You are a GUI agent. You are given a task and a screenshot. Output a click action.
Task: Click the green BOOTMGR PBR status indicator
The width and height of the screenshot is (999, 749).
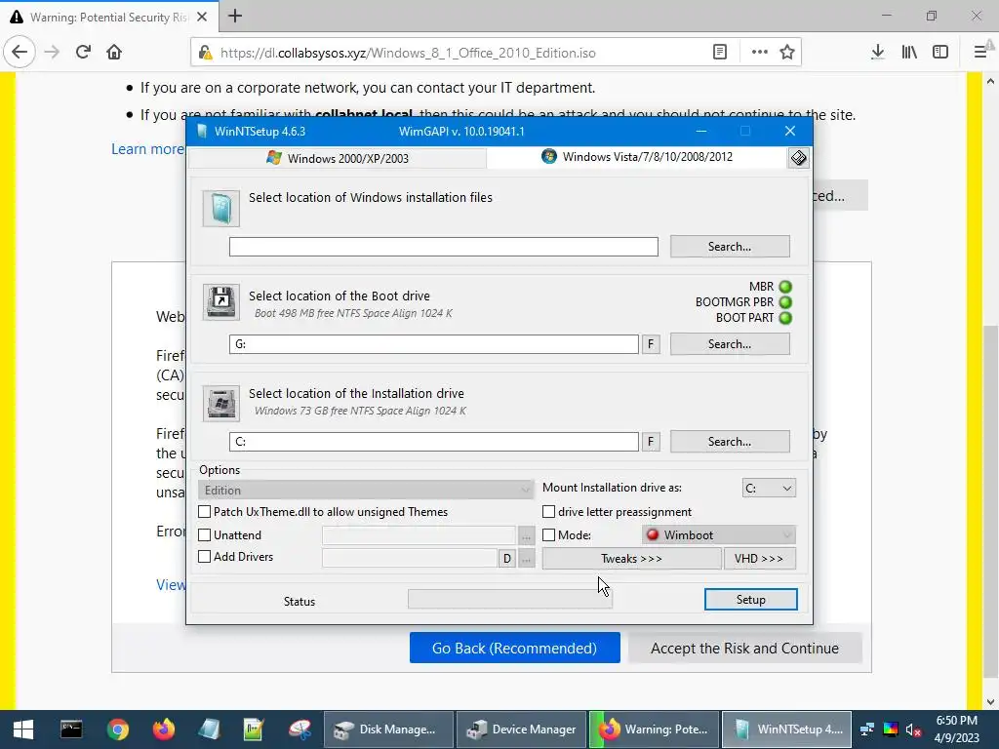(x=785, y=302)
